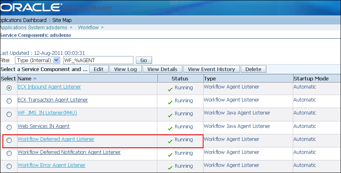Open WF_JMS_IN Listener(M4U) link
341x173 pixels.
point(47,113)
